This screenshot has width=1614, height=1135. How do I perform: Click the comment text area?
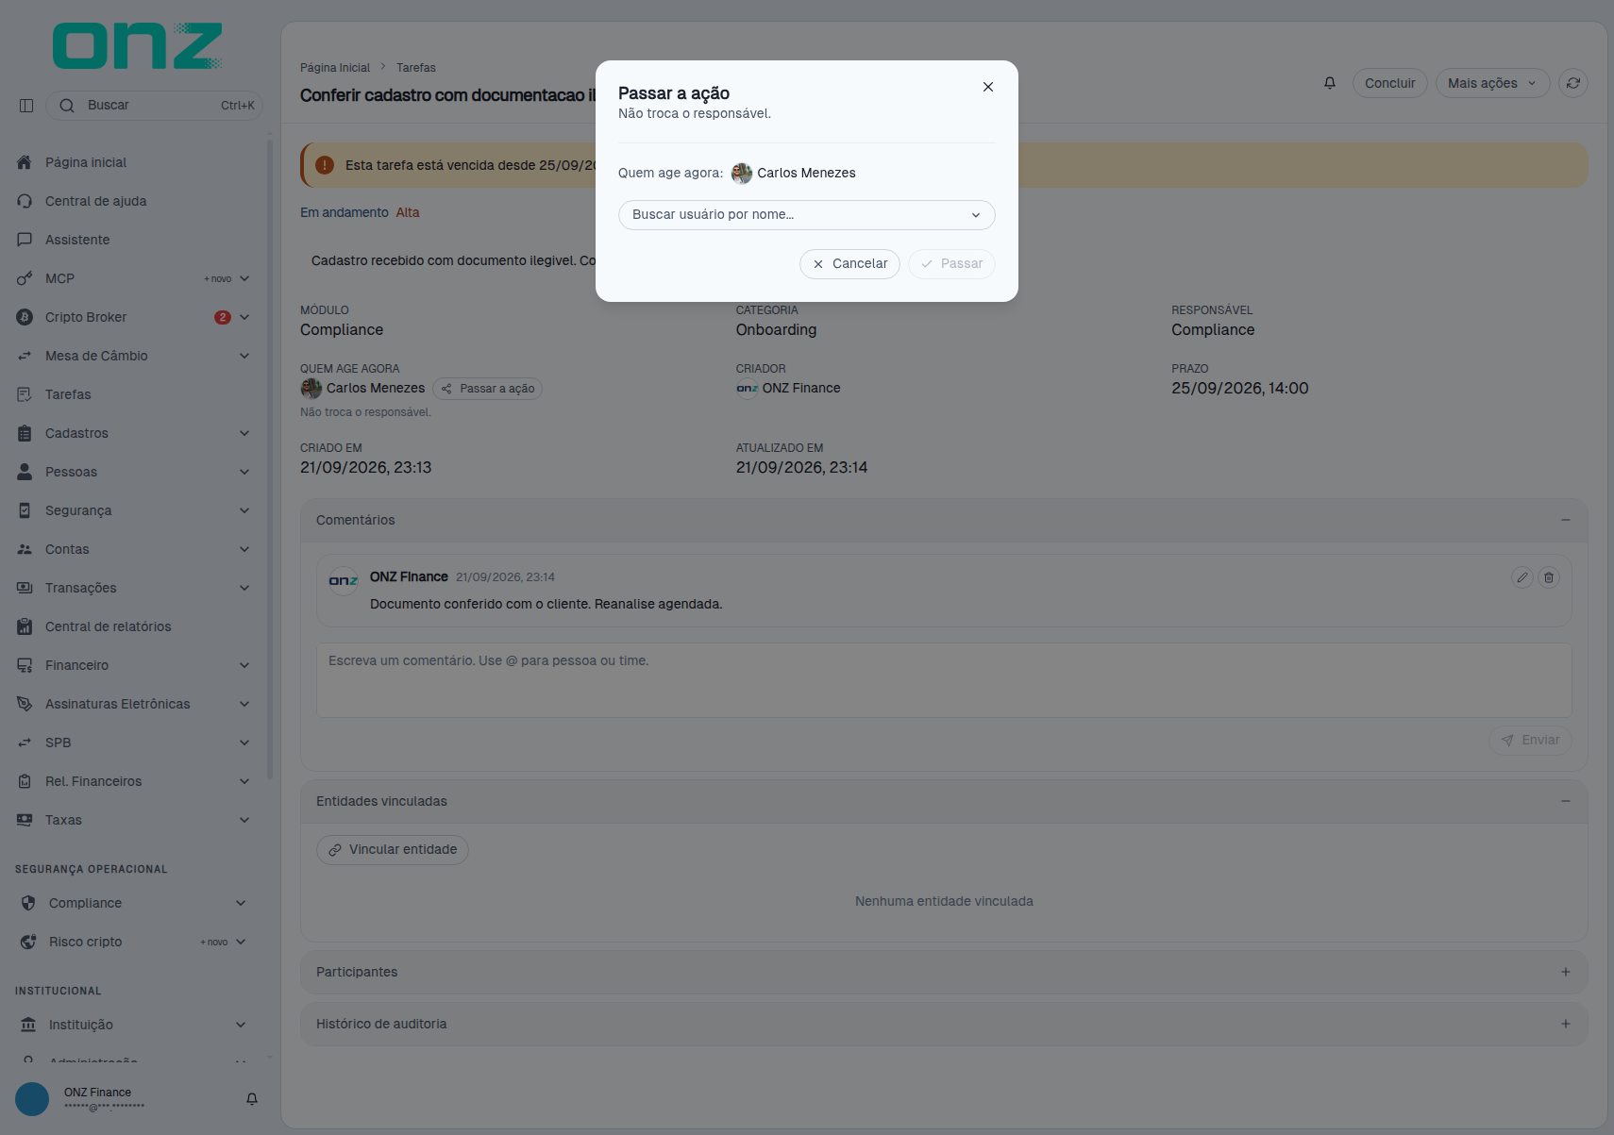pos(944,680)
